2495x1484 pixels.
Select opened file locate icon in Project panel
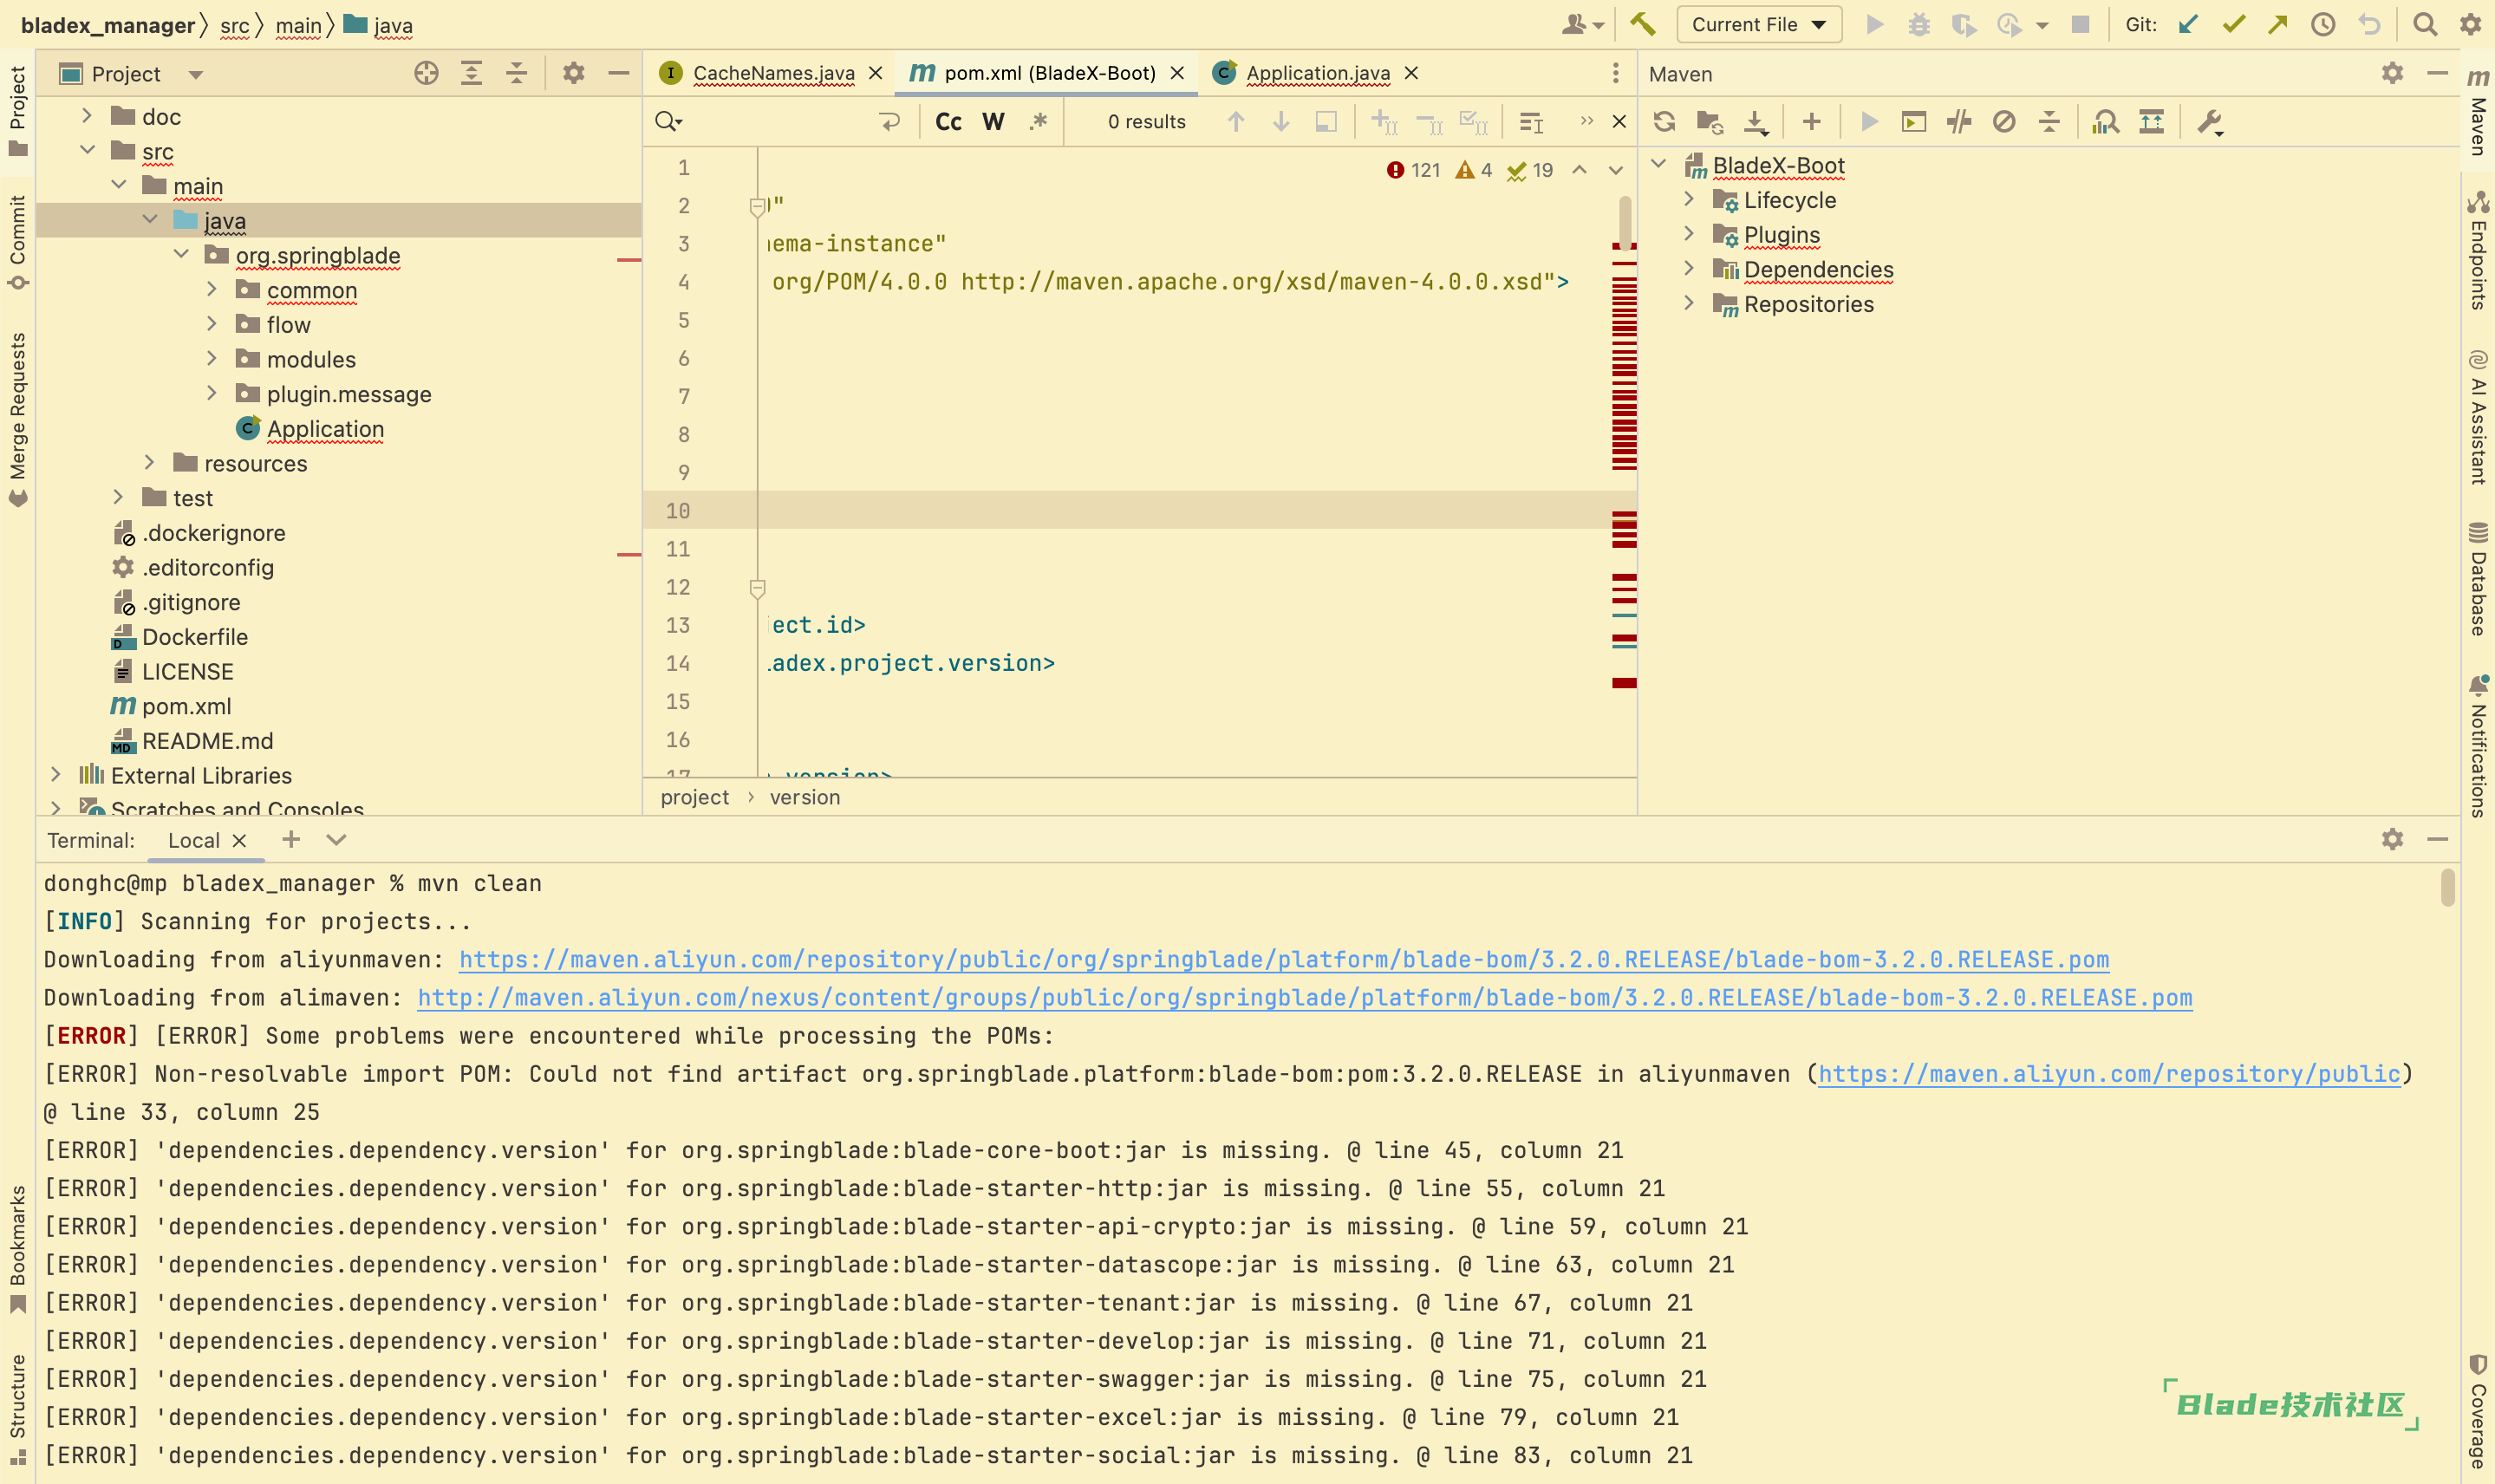426,73
